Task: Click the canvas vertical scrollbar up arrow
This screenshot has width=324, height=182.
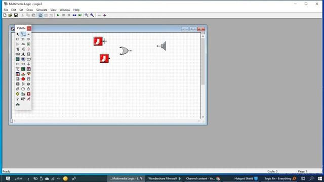Action: 202,36
